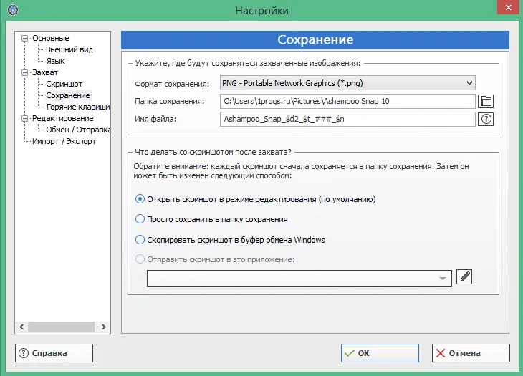
Task: Click the file name help question icon
Action: pos(486,119)
